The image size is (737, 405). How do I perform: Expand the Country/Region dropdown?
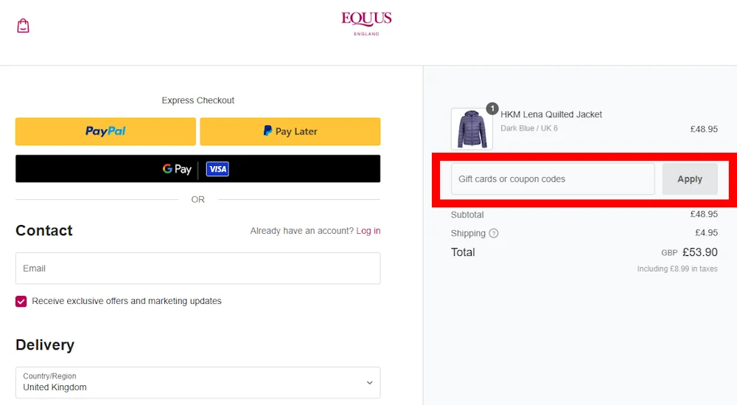pyautogui.click(x=198, y=382)
